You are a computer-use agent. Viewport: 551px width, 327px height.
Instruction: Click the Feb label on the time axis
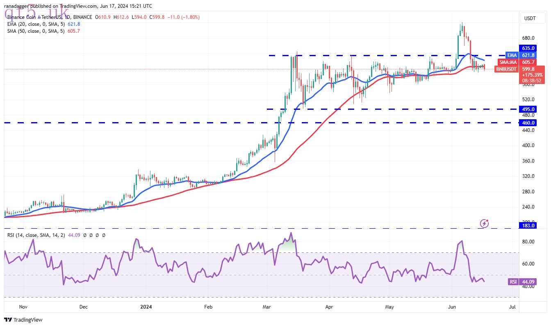208,306
